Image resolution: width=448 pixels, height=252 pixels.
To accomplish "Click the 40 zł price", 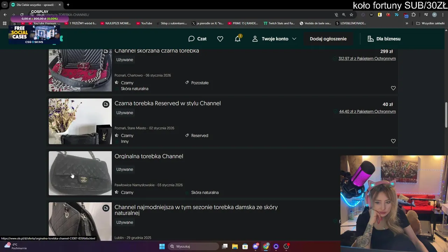I will click(x=388, y=104).
